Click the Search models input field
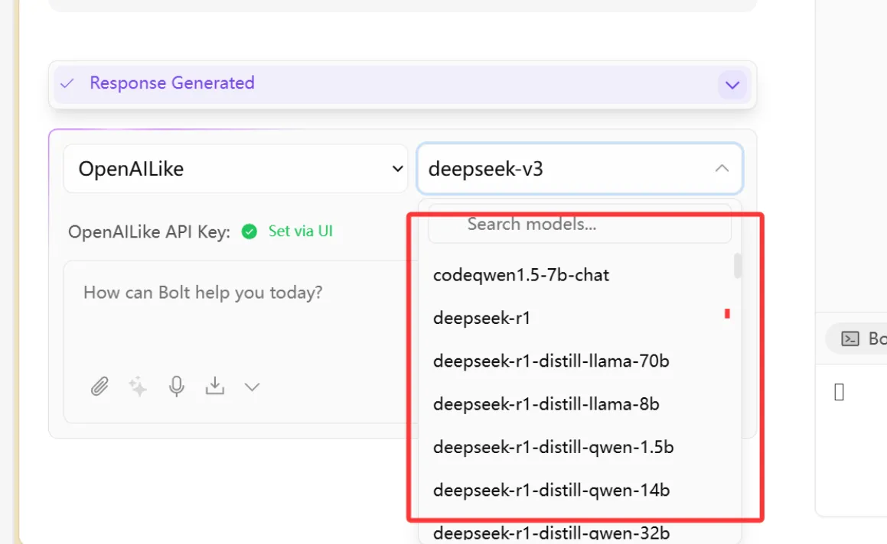Image resolution: width=887 pixels, height=544 pixels. pos(579,224)
